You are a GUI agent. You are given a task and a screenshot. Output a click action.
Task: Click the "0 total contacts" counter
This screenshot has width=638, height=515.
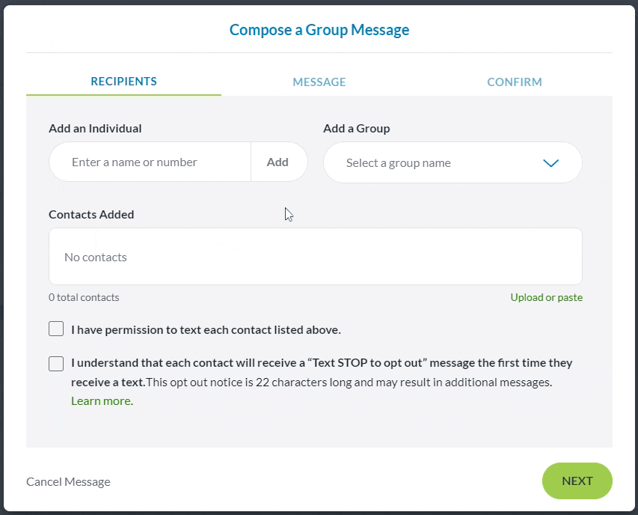click(x=84, y=297)
